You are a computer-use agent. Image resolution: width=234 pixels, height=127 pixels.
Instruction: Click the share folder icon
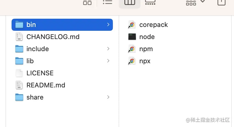point(19,97)
